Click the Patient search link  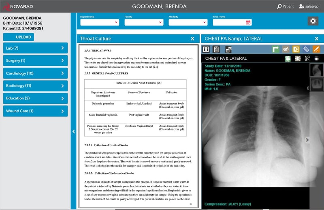click(286, 6)
